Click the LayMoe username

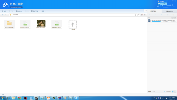point(162,1)
